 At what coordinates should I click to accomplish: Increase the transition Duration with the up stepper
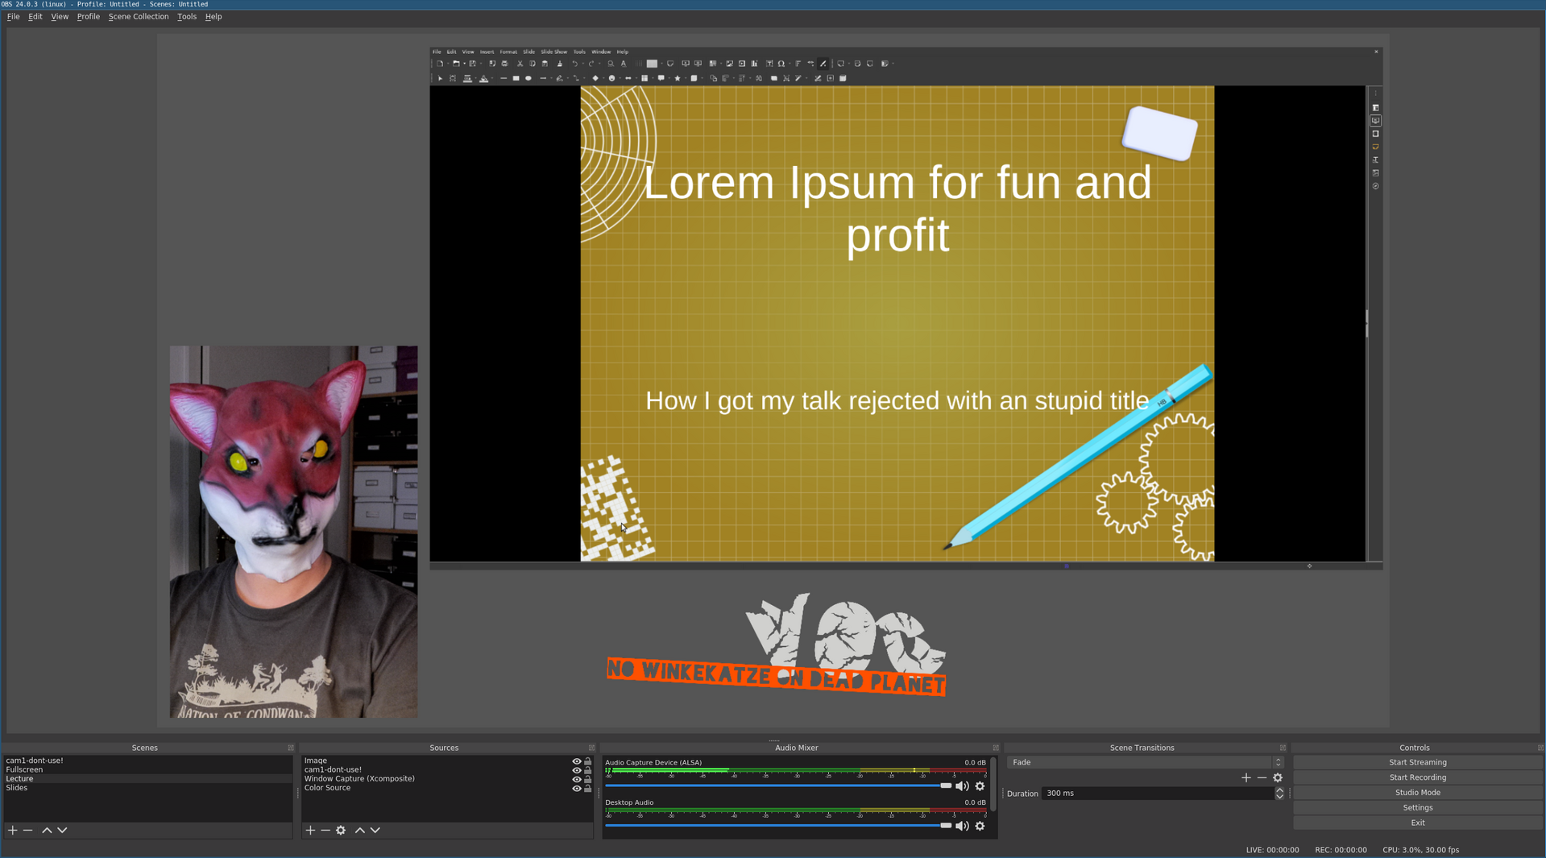(1279, 790)
